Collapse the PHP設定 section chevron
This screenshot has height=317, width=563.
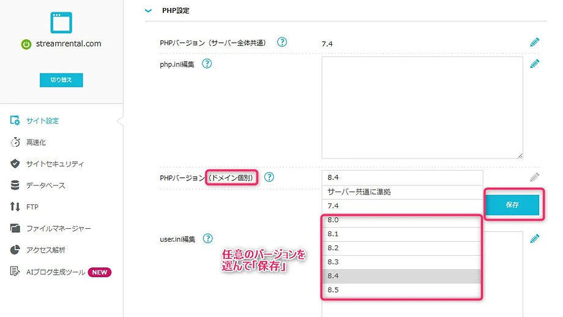click(x=148, y=11)
